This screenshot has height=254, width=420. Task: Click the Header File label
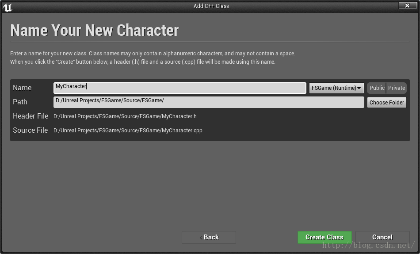(31, 116)
